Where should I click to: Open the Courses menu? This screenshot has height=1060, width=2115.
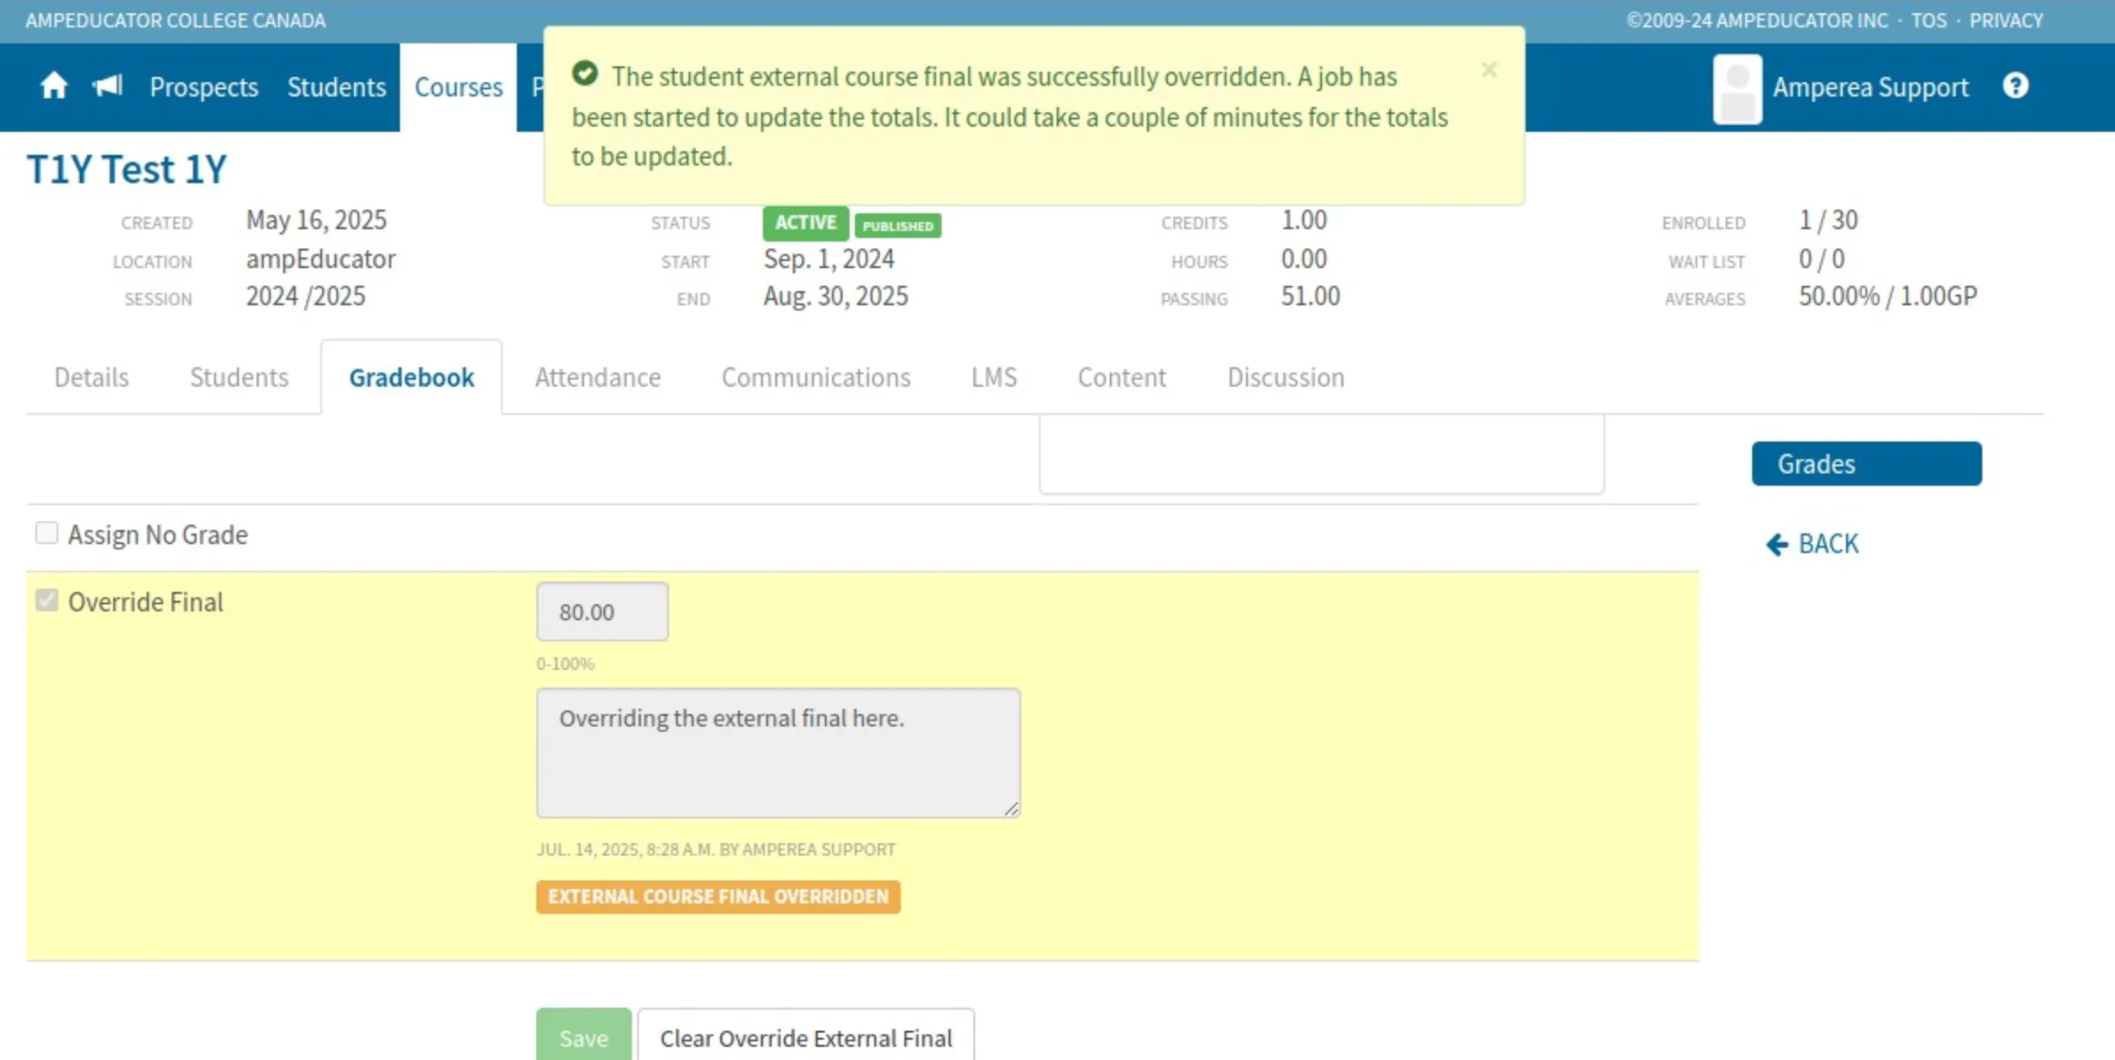point(458,87)
